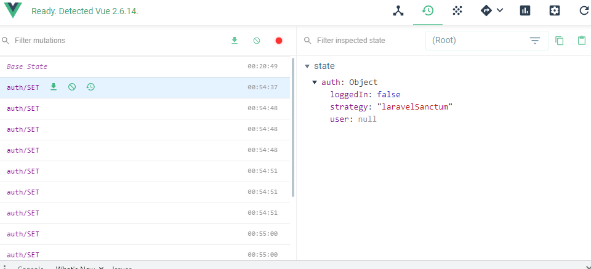
Task: Collapse the auth Object node
Action: click(315, 82)
